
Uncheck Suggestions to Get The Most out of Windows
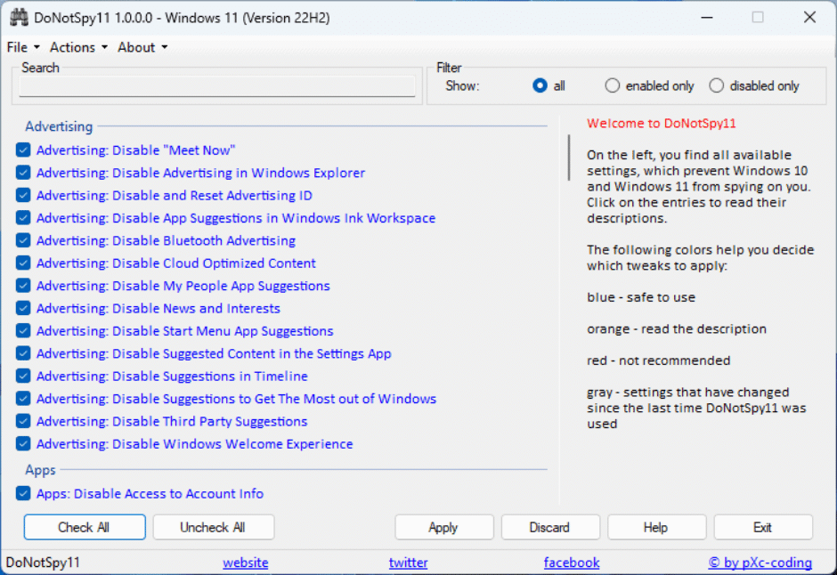click(23, 399)
